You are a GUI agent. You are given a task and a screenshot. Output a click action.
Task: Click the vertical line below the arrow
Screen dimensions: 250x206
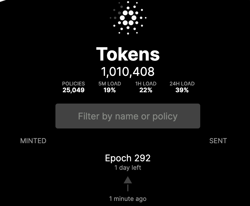[128, 188]
